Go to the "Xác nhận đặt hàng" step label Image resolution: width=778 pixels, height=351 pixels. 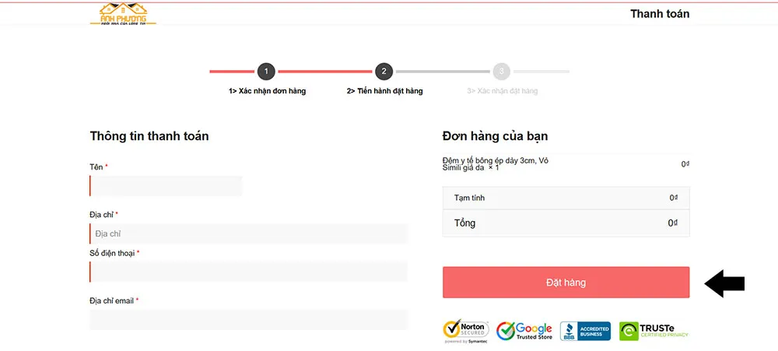pyautogui.click(x=502, y=91)
